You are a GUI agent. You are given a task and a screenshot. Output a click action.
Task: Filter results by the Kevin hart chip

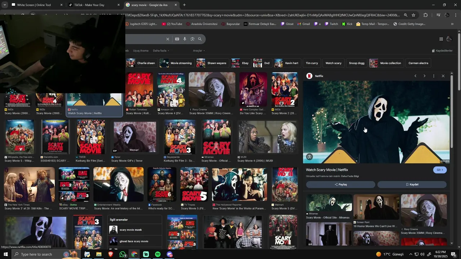pyautogui.click(x=287, y=63)
